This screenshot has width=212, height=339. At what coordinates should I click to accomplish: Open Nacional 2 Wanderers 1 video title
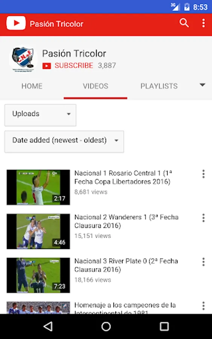[x=127, y=221]
